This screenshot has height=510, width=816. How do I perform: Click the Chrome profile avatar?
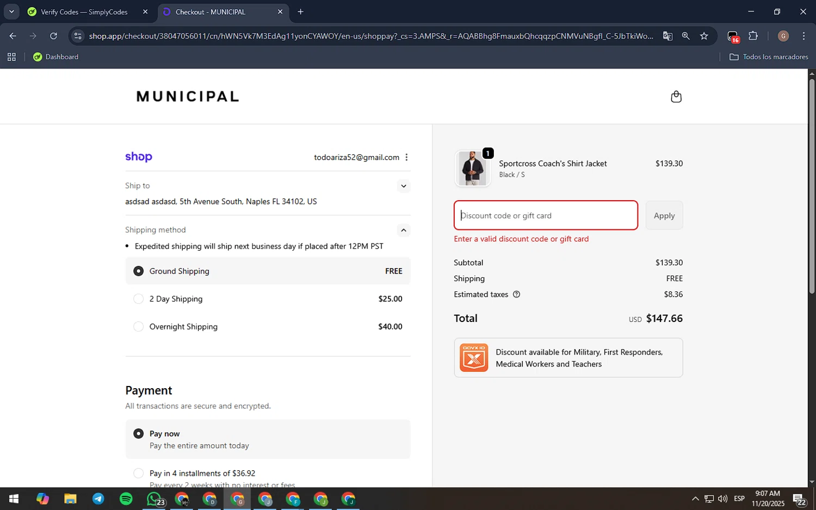(x=783, y=36)
